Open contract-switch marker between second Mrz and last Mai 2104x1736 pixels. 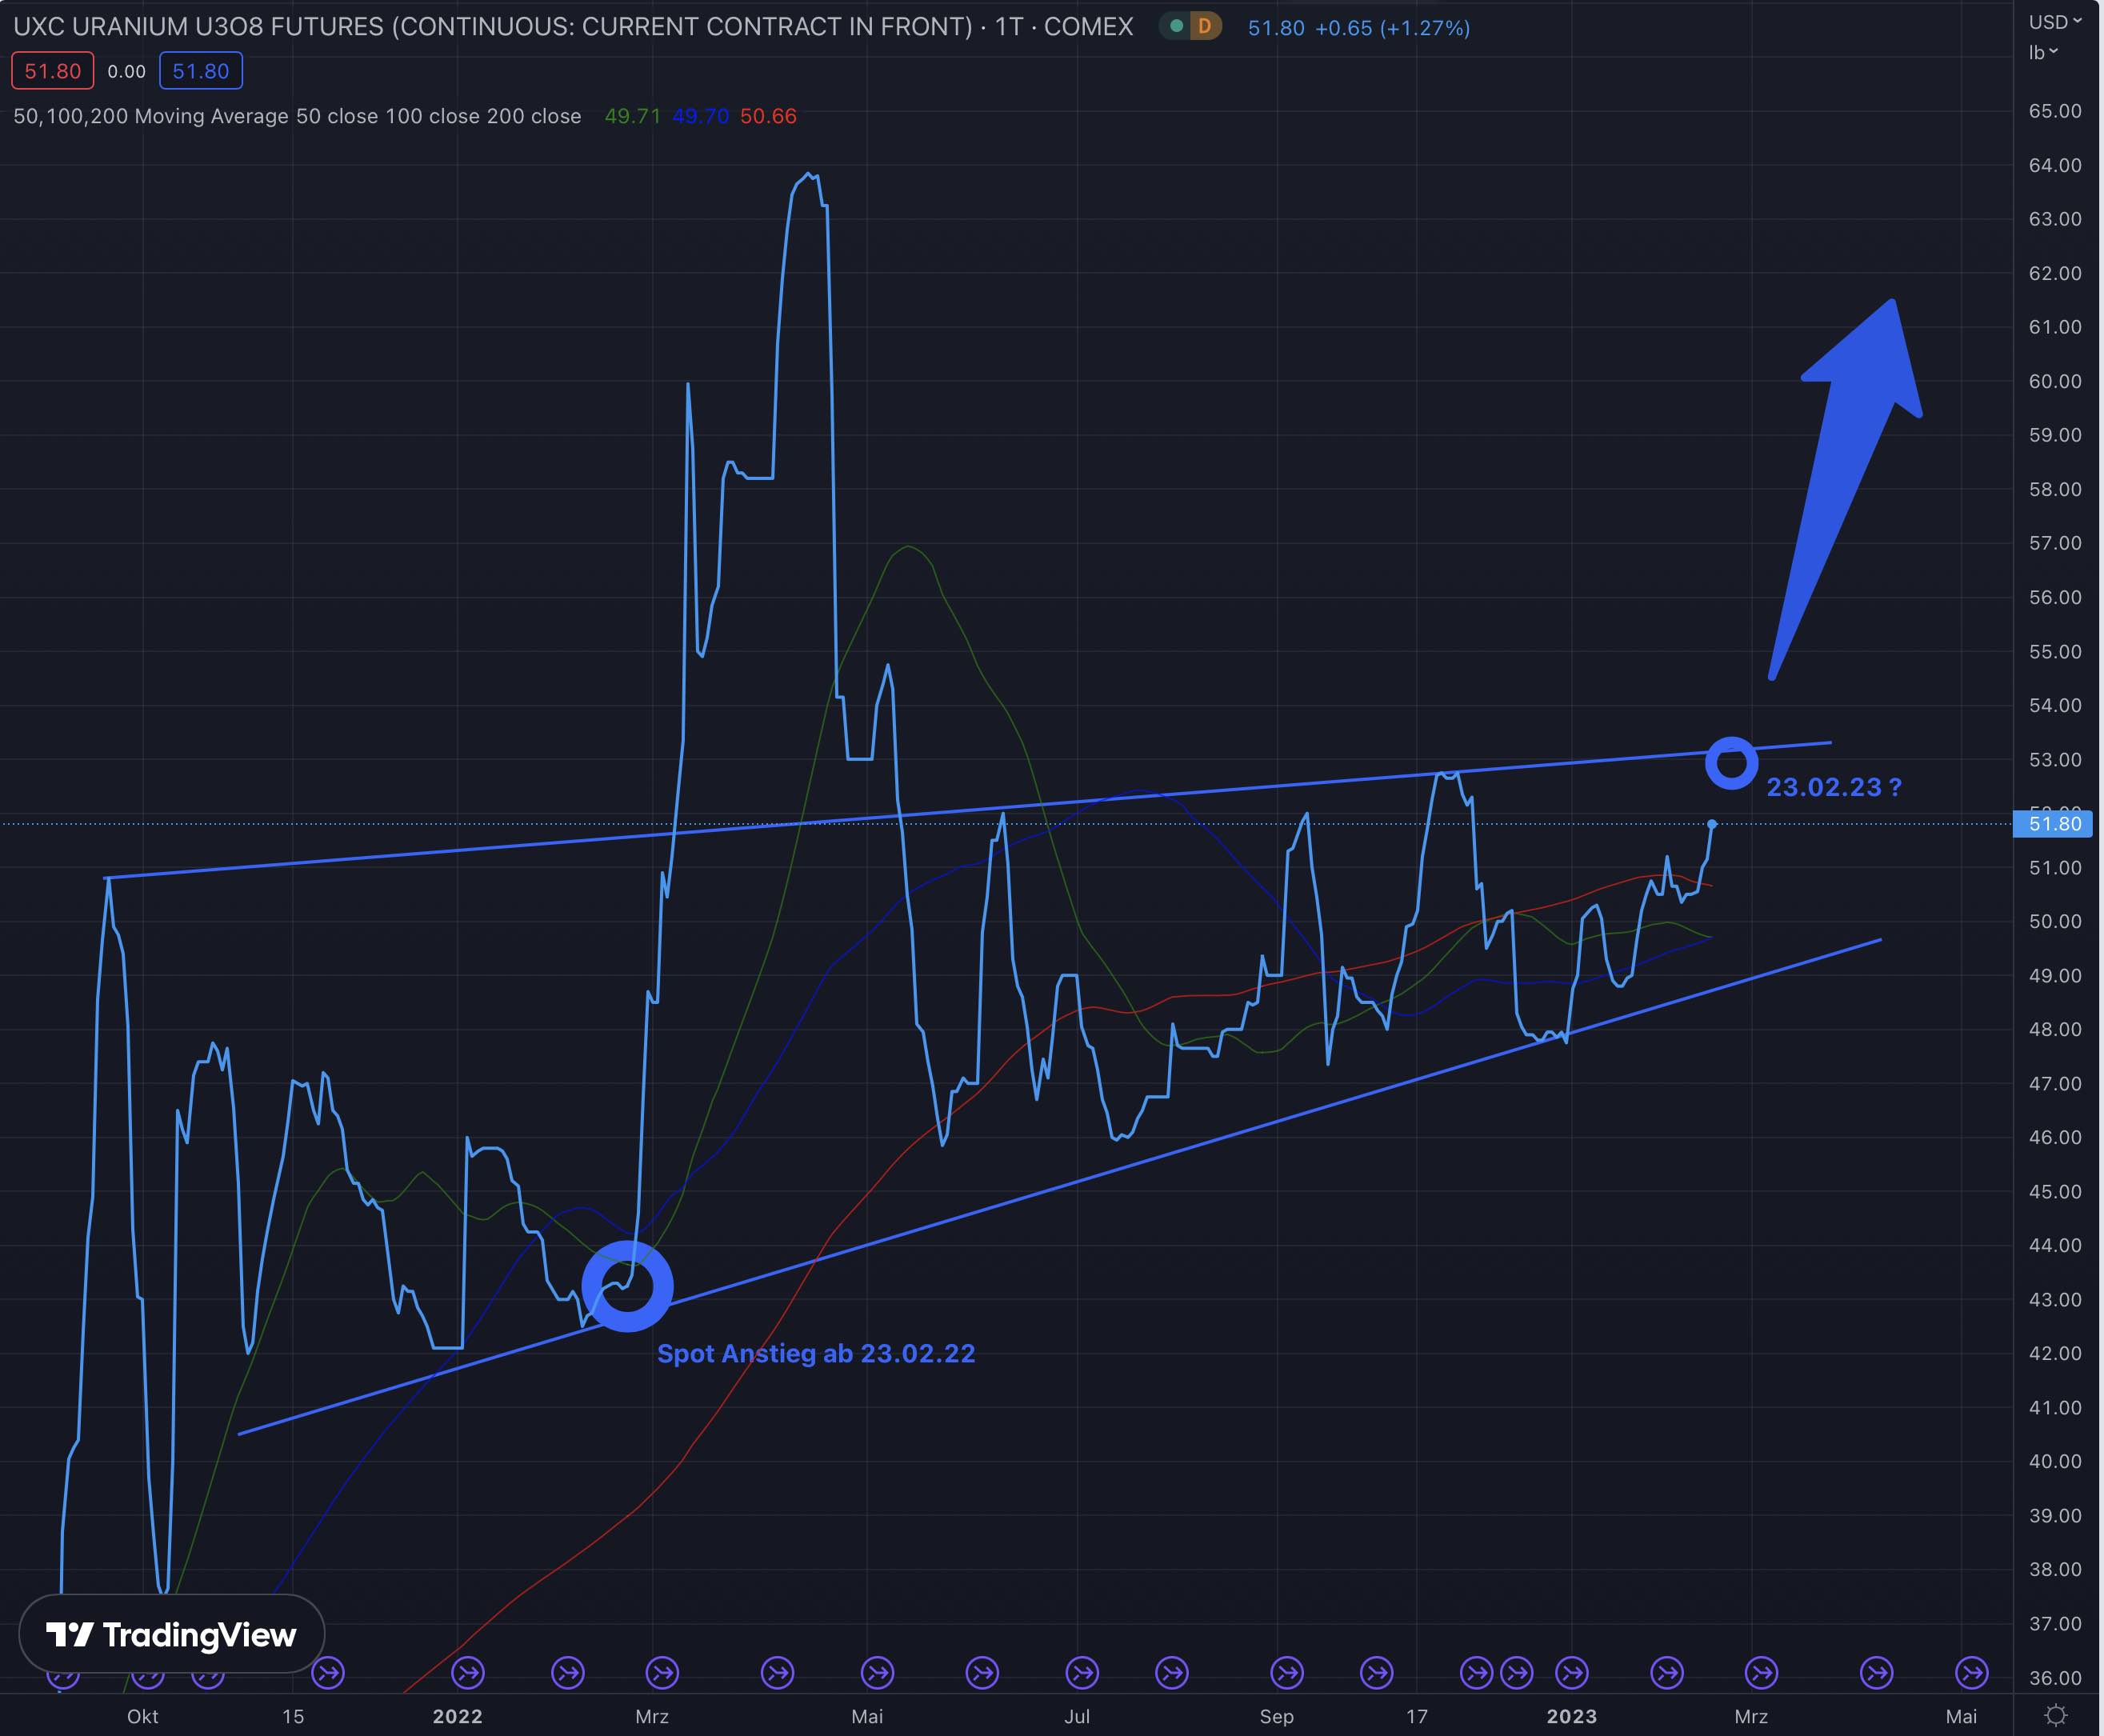[1876, 1672]
